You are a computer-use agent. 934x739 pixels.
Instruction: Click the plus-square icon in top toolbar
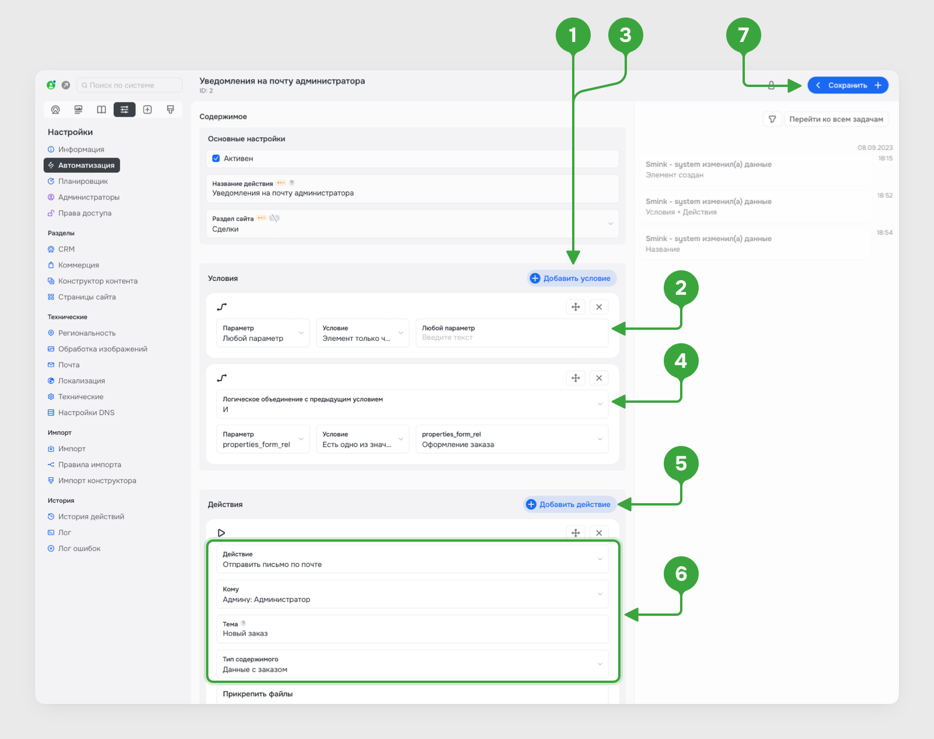point(148,110)
